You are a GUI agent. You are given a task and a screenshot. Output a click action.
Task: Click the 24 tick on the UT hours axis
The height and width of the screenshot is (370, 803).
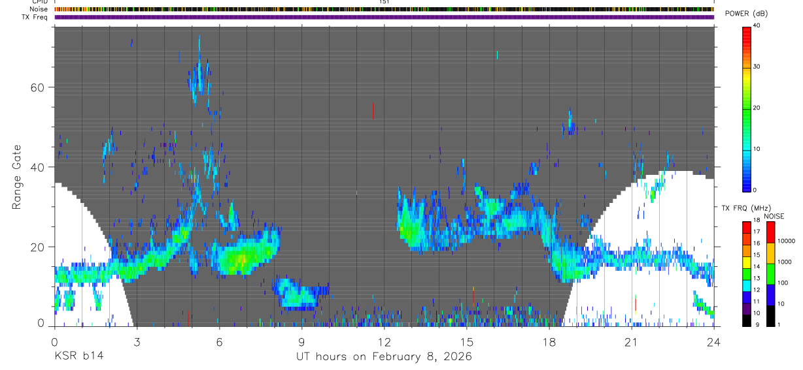714,341
